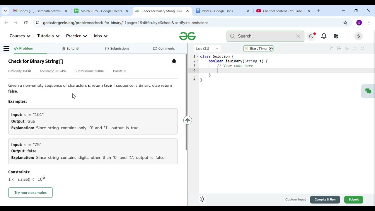Click the 'Accuracy: 30.94%' text
This screenshot has height=211, width=375.
[x=53, y=71]
